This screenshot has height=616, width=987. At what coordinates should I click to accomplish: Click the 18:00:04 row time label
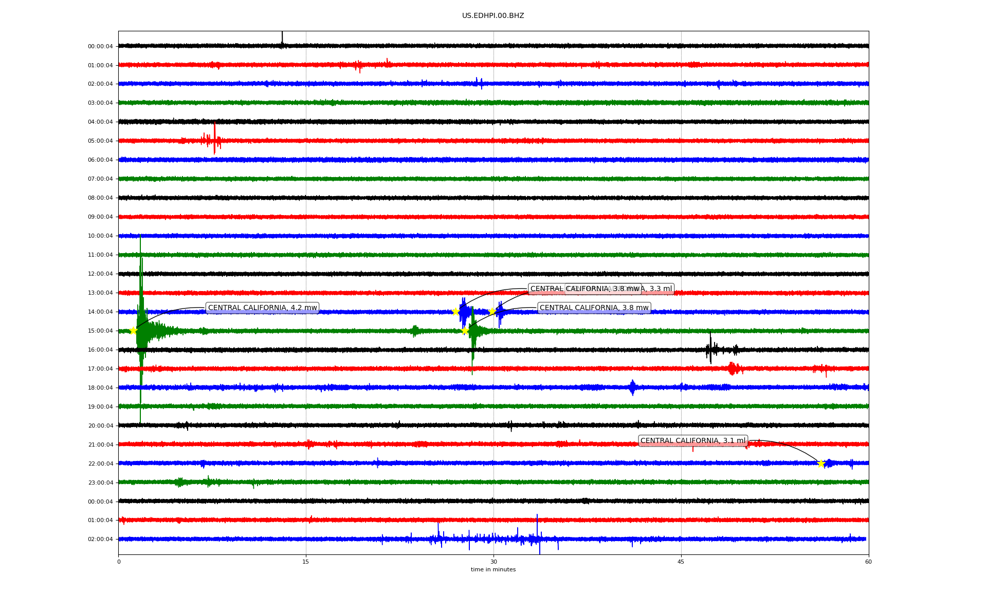(x=100, y=388)
